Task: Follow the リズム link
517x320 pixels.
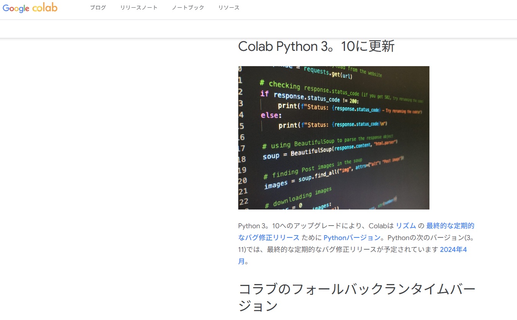Action: pos(406,226)
